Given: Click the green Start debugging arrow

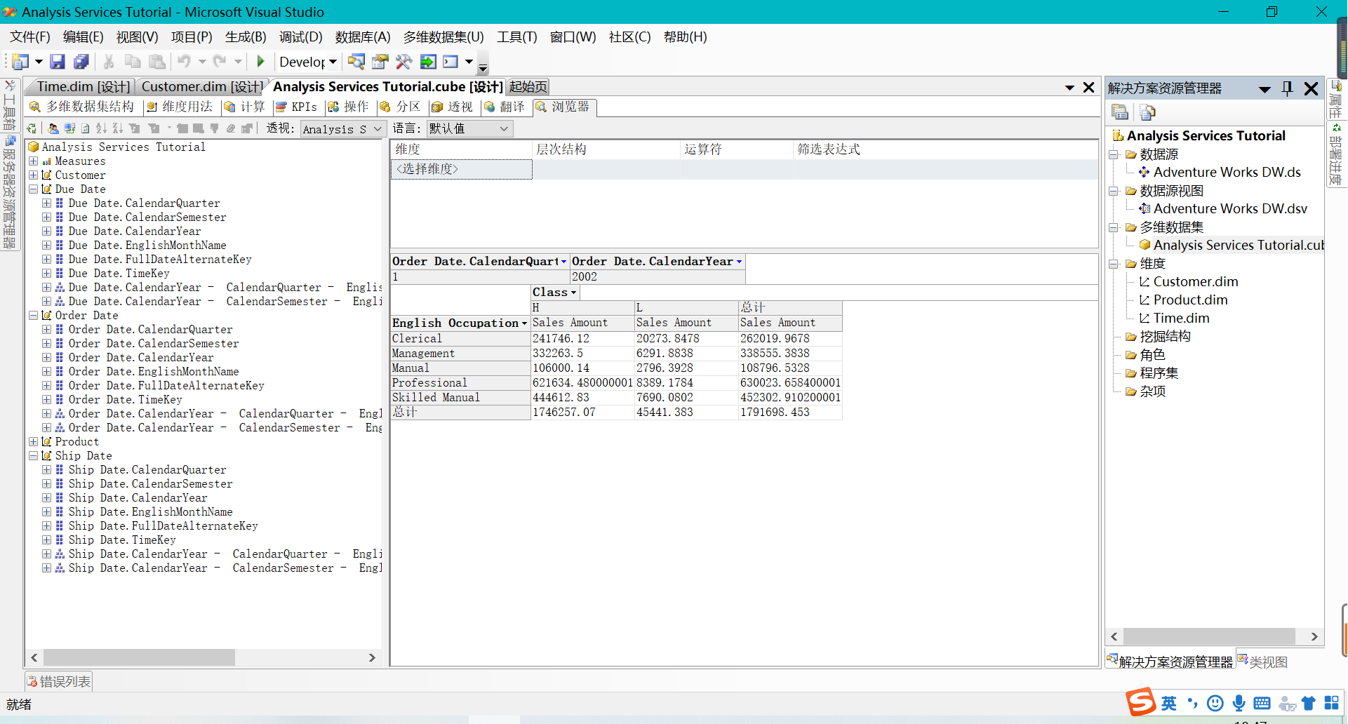Looking at the screenshot, I should pyautogui.click(x=260, y=62).
